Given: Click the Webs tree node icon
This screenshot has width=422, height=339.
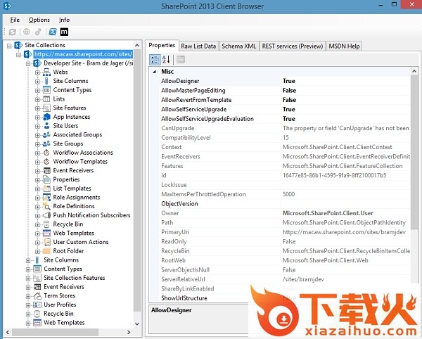Looking at the screenshot, I should click(x=46, y=72).
